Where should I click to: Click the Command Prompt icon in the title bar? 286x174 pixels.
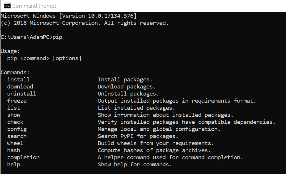(7, 5)
